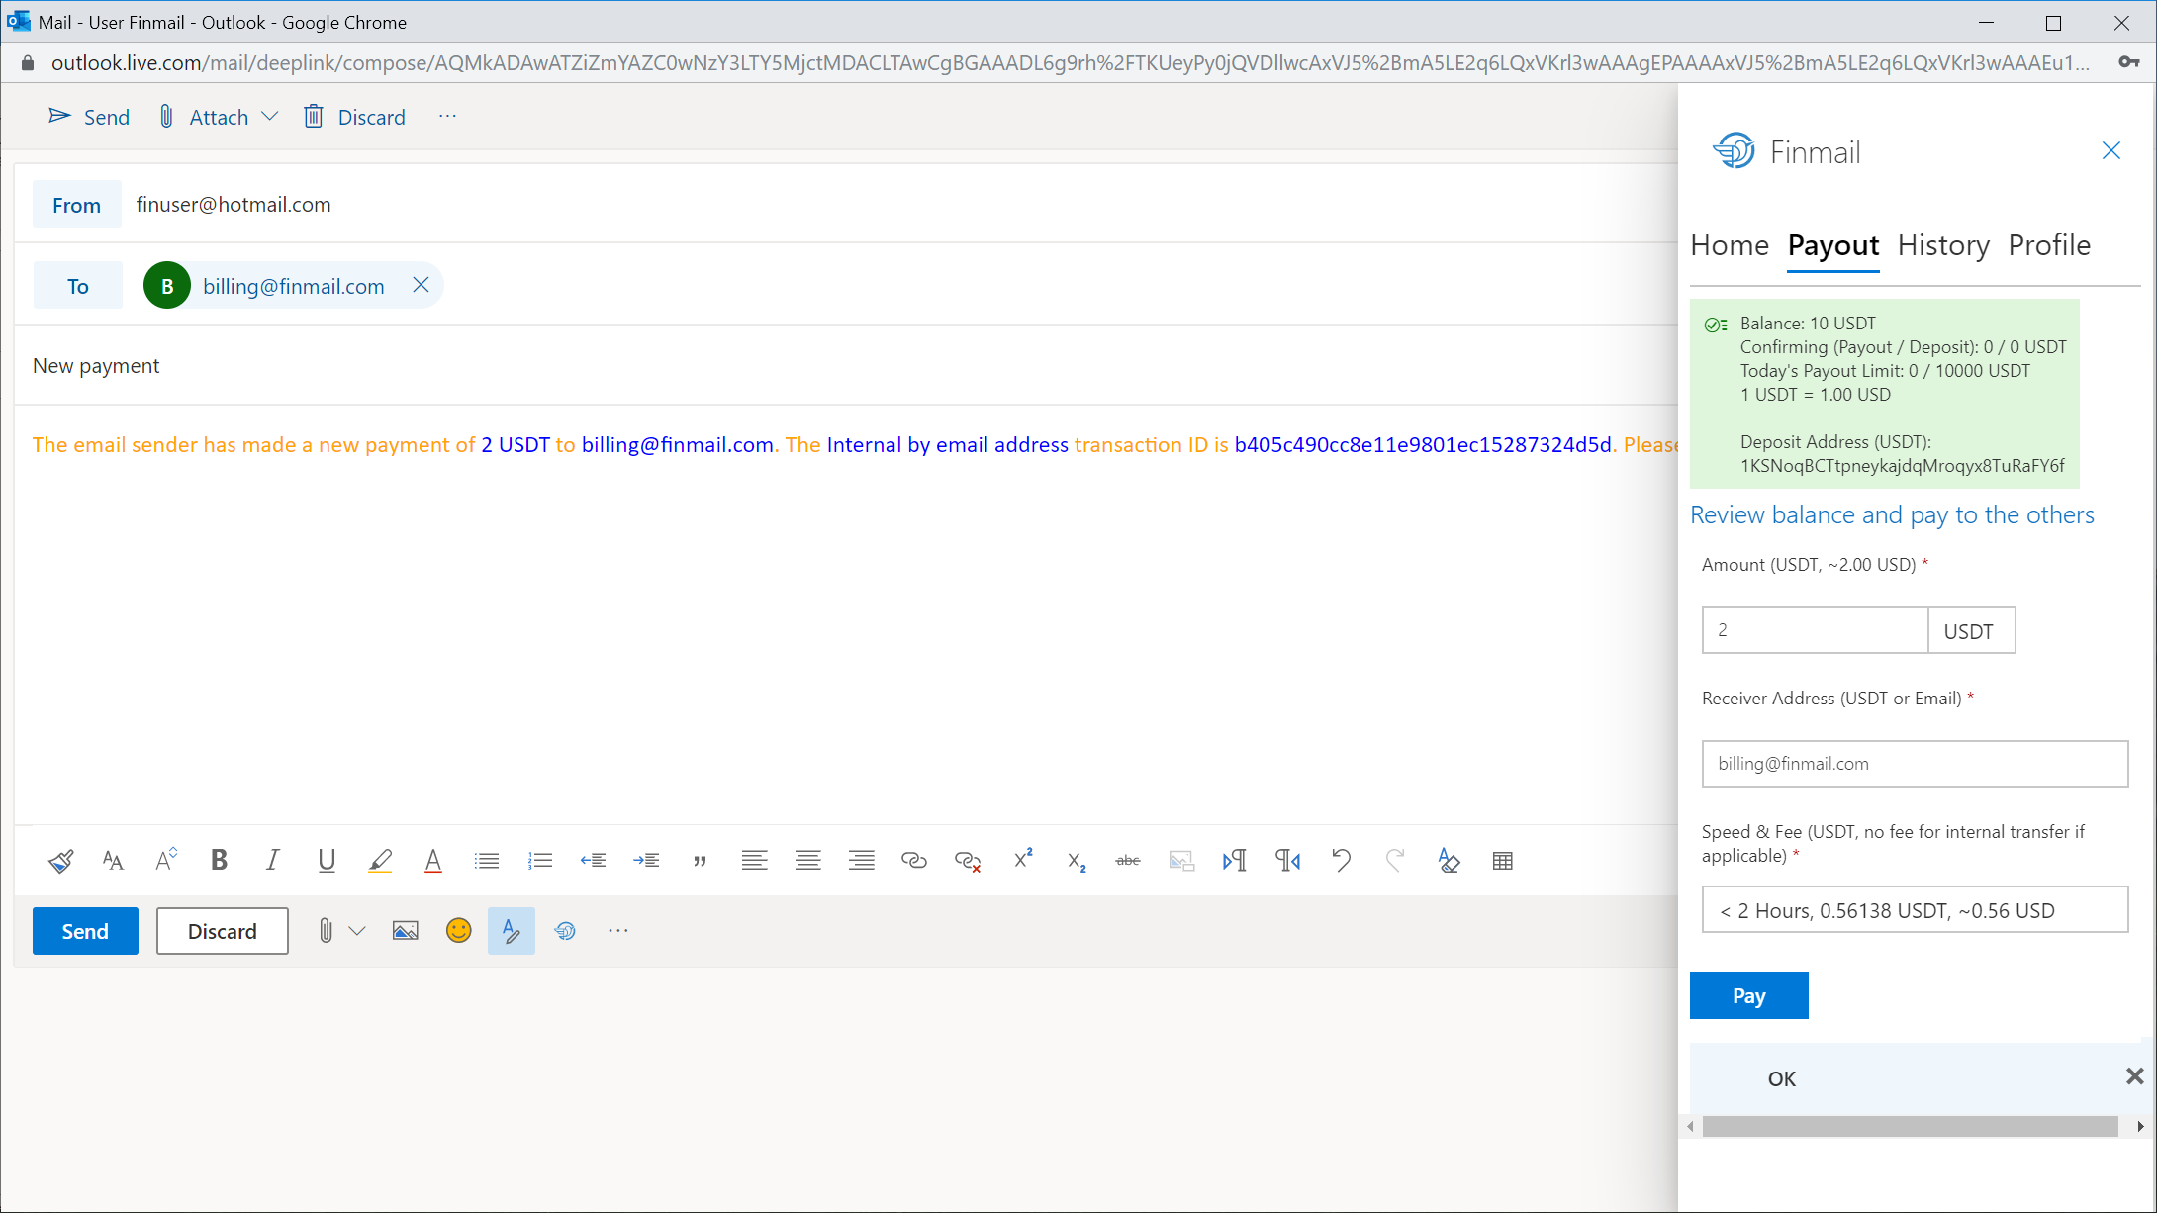Align text to the left

click(754, 861)
